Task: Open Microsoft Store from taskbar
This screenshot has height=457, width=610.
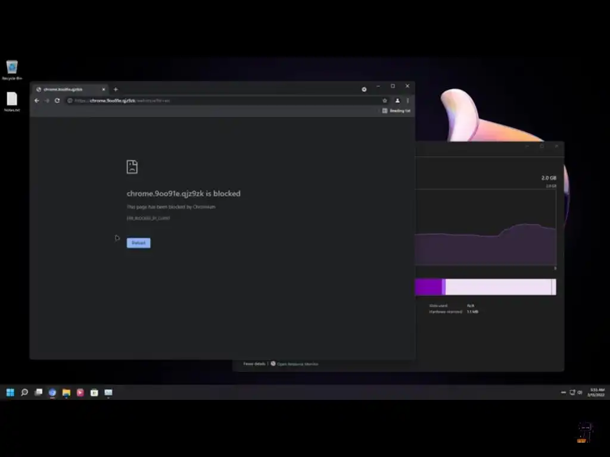Action: pyautogui.click(x=94, y=393)
